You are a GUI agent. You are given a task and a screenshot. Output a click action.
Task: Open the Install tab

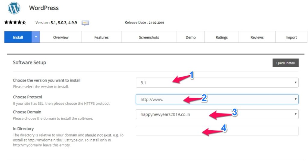tap(18, 37)
